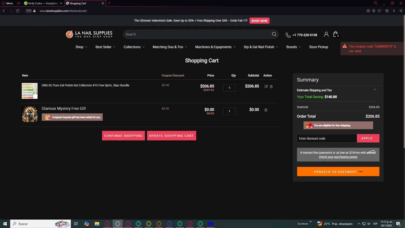405x228 pixels.
Task: Click the VPN badge in address bar
Action: pos(29,11)
